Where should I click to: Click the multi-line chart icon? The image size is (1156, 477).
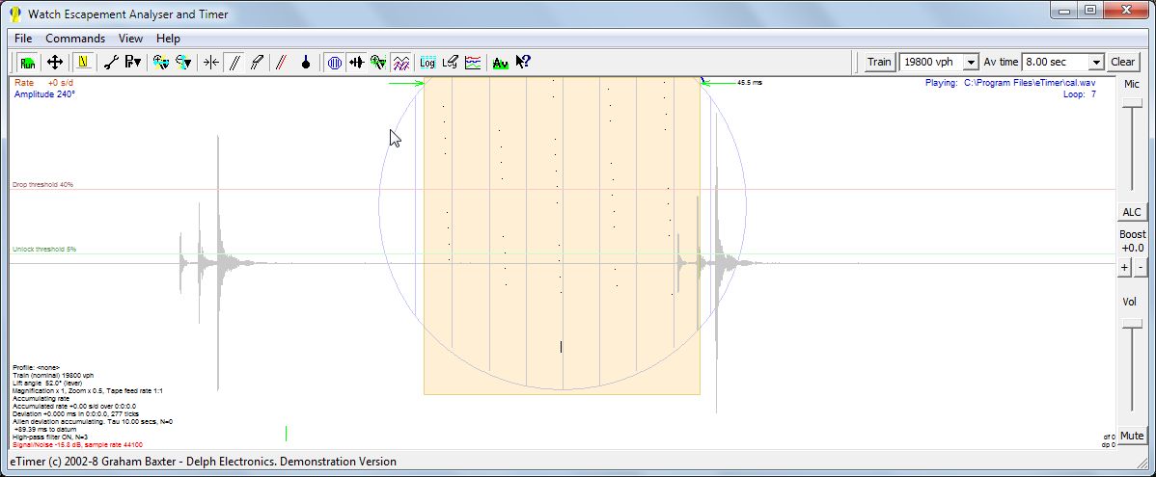473,62
